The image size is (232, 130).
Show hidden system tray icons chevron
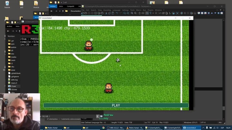[203, 128]
